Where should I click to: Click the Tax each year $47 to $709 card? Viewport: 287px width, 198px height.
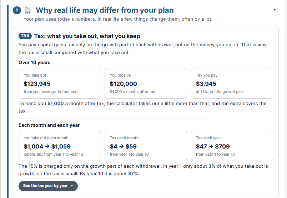click(232, 146)
